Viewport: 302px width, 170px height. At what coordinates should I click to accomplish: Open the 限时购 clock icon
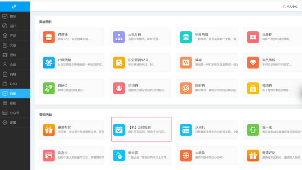tap(186, 88)
